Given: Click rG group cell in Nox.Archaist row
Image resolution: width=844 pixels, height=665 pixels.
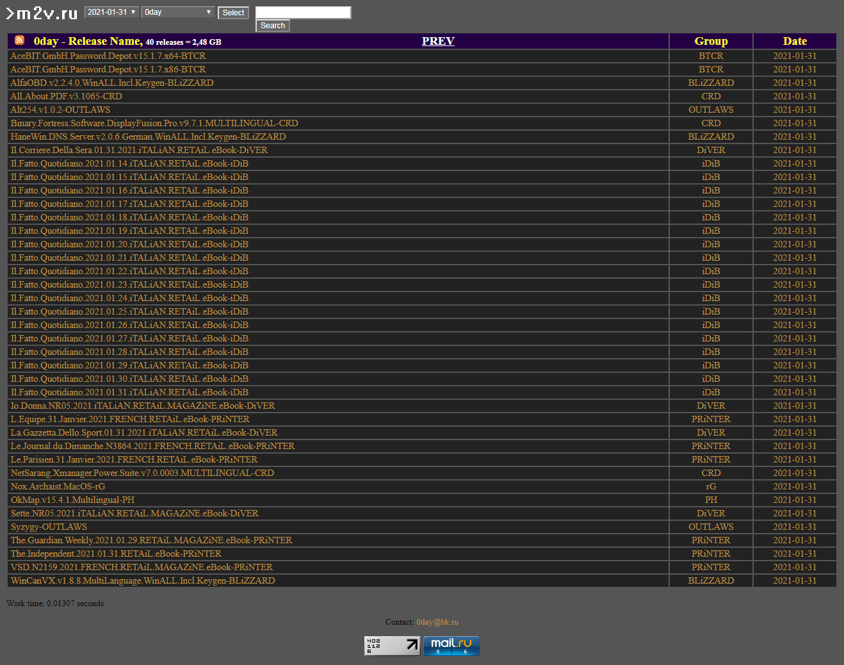Looking at the screenshot, I should pos(711,486).
